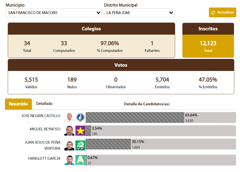Click Jose Negrin Castillo's 65.64% vote bar
Screen dimensions: 240x172
(x=135, y=117)
